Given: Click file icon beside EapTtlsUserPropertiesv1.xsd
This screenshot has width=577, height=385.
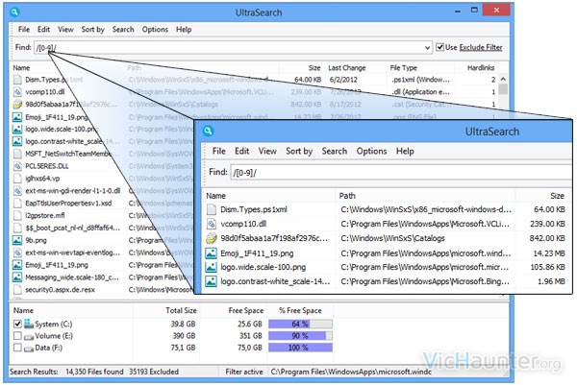Looking at the screenshot, I should point(17,204).
